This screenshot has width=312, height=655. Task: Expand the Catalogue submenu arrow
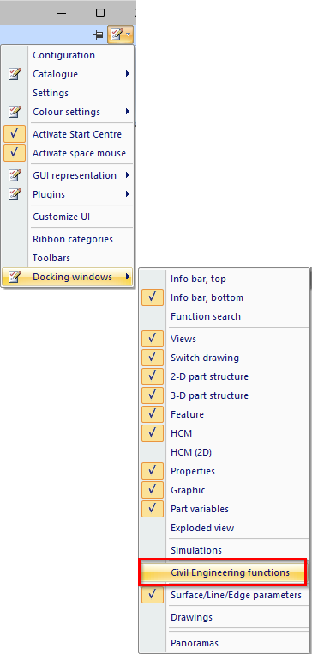point(128,74)
